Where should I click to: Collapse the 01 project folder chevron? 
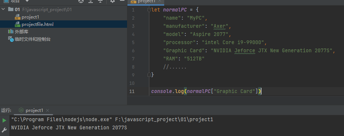[3, 9]
